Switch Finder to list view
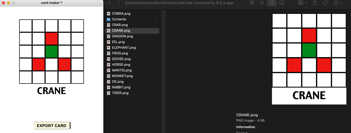Screen dimensions: 351x133 point(261,3)
